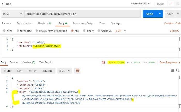
Task: Select the Pretty response view
Action: coord(7,71)
